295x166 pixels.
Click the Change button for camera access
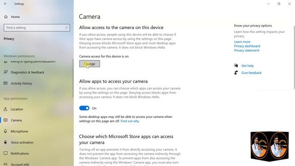point(89,64)
